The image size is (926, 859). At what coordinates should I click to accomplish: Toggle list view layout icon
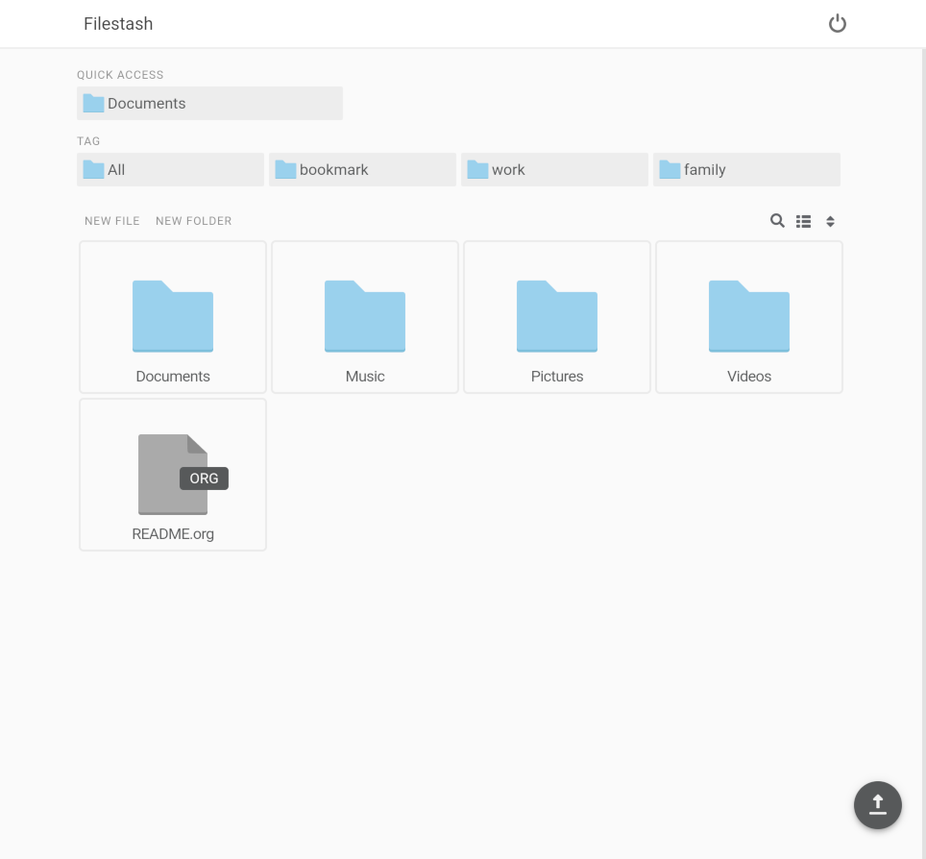[x=804, y=221]
